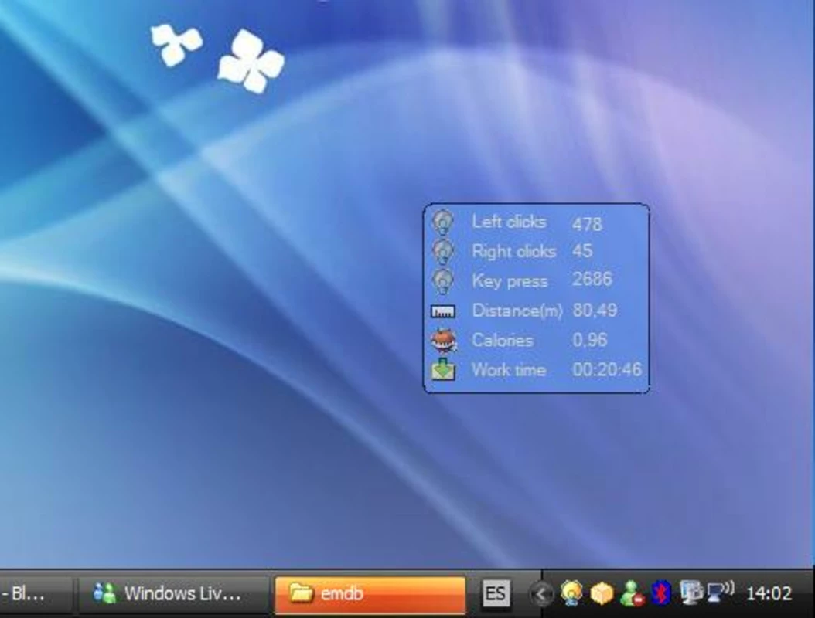The width and height of the screenshot is (815, 618).
Task: Select the 'Work time' label
Action: coord(509,370)
